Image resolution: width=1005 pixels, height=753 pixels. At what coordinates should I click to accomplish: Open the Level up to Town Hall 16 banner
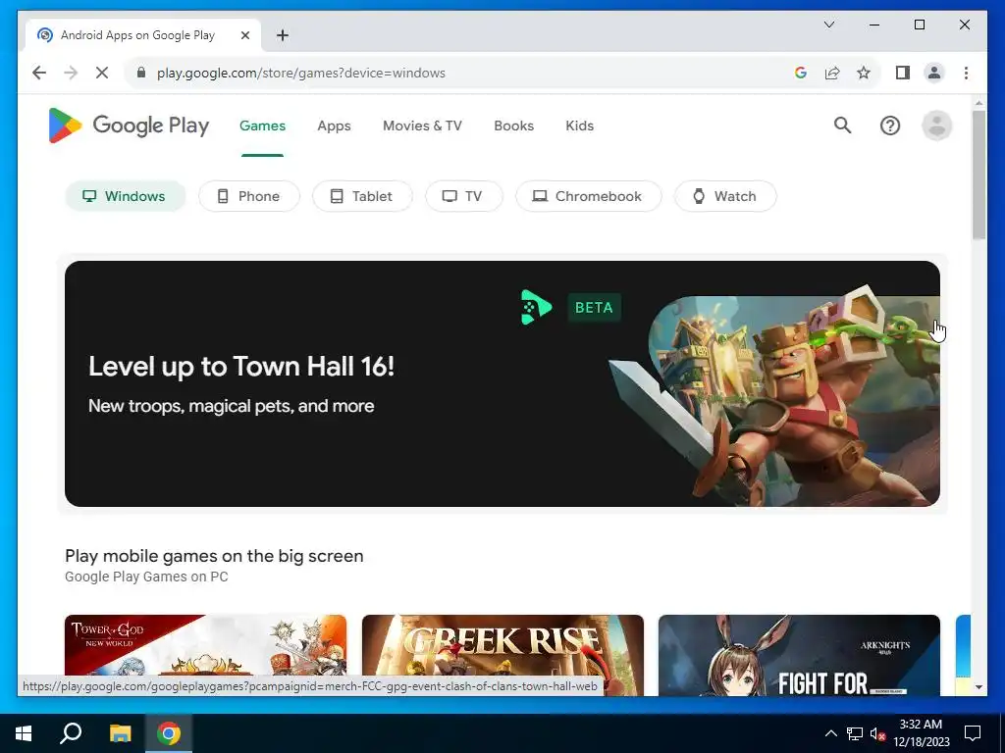pyautogui.click(x=502, y=383)
